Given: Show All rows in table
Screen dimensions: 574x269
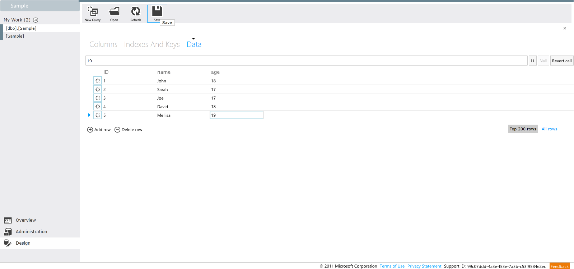Looking at the screenshot, I should pos(549,129).
